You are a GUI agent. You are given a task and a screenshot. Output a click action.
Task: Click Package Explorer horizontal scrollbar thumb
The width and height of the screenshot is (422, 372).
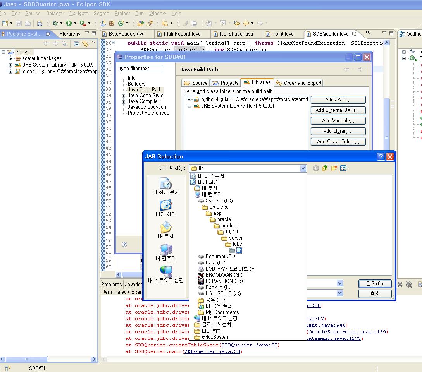coord(26,359)
